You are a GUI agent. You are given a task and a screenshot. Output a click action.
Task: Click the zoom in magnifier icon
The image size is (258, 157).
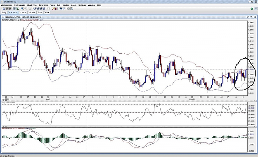click(x=22, y=9)
